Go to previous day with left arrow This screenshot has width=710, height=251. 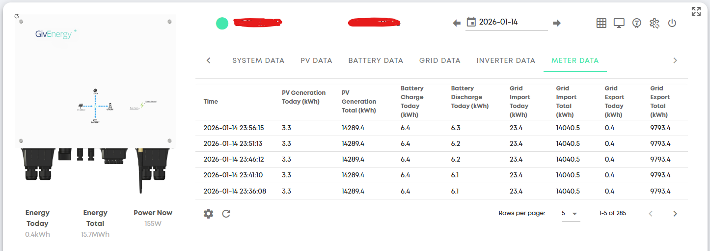[x=457, y=23]
